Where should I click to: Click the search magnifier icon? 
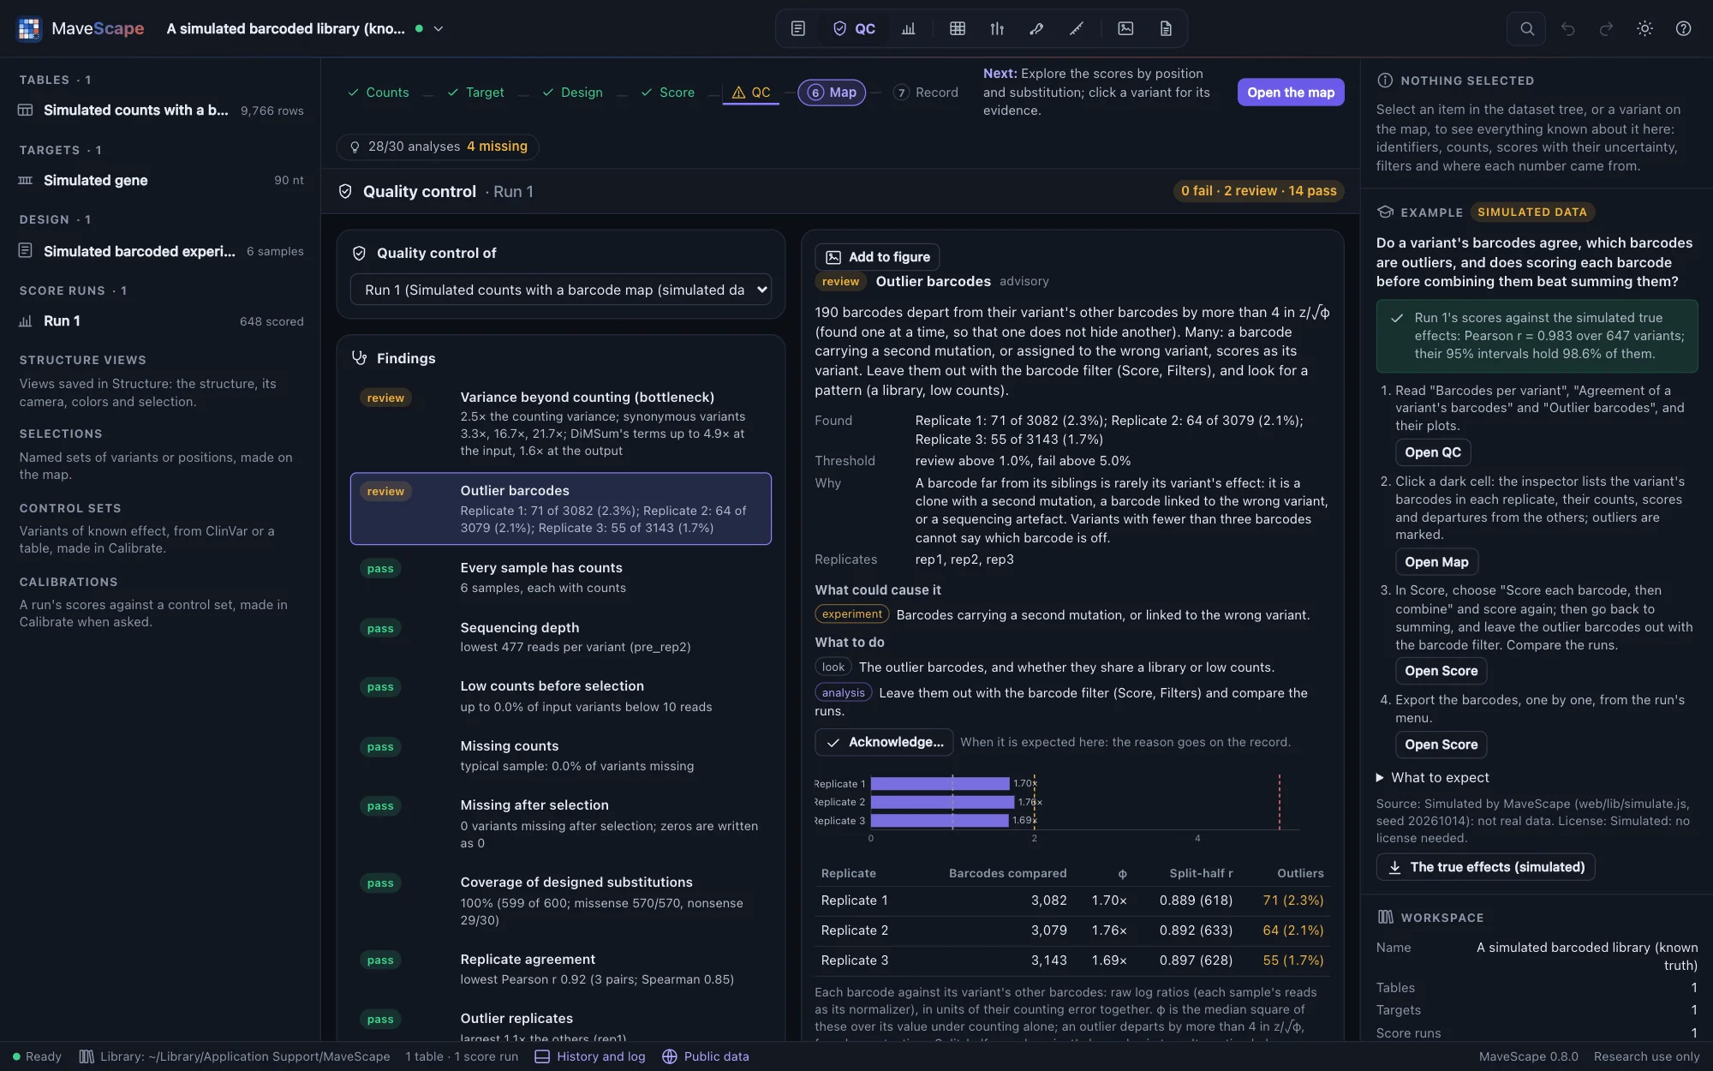point(1526,28)
